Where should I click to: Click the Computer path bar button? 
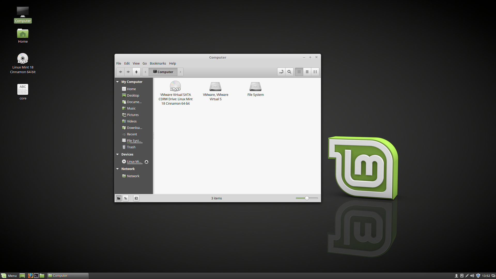(163, 72)
